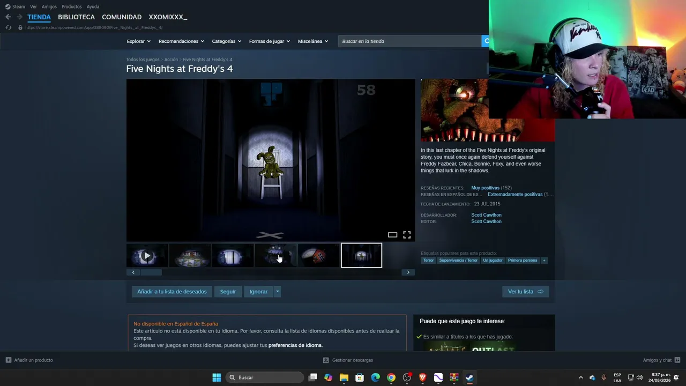Image resolution: width=686 pixels, height=386 pixels.
Task: Select the tilted orange house thumbnail
Action: (x=318, y=256)
